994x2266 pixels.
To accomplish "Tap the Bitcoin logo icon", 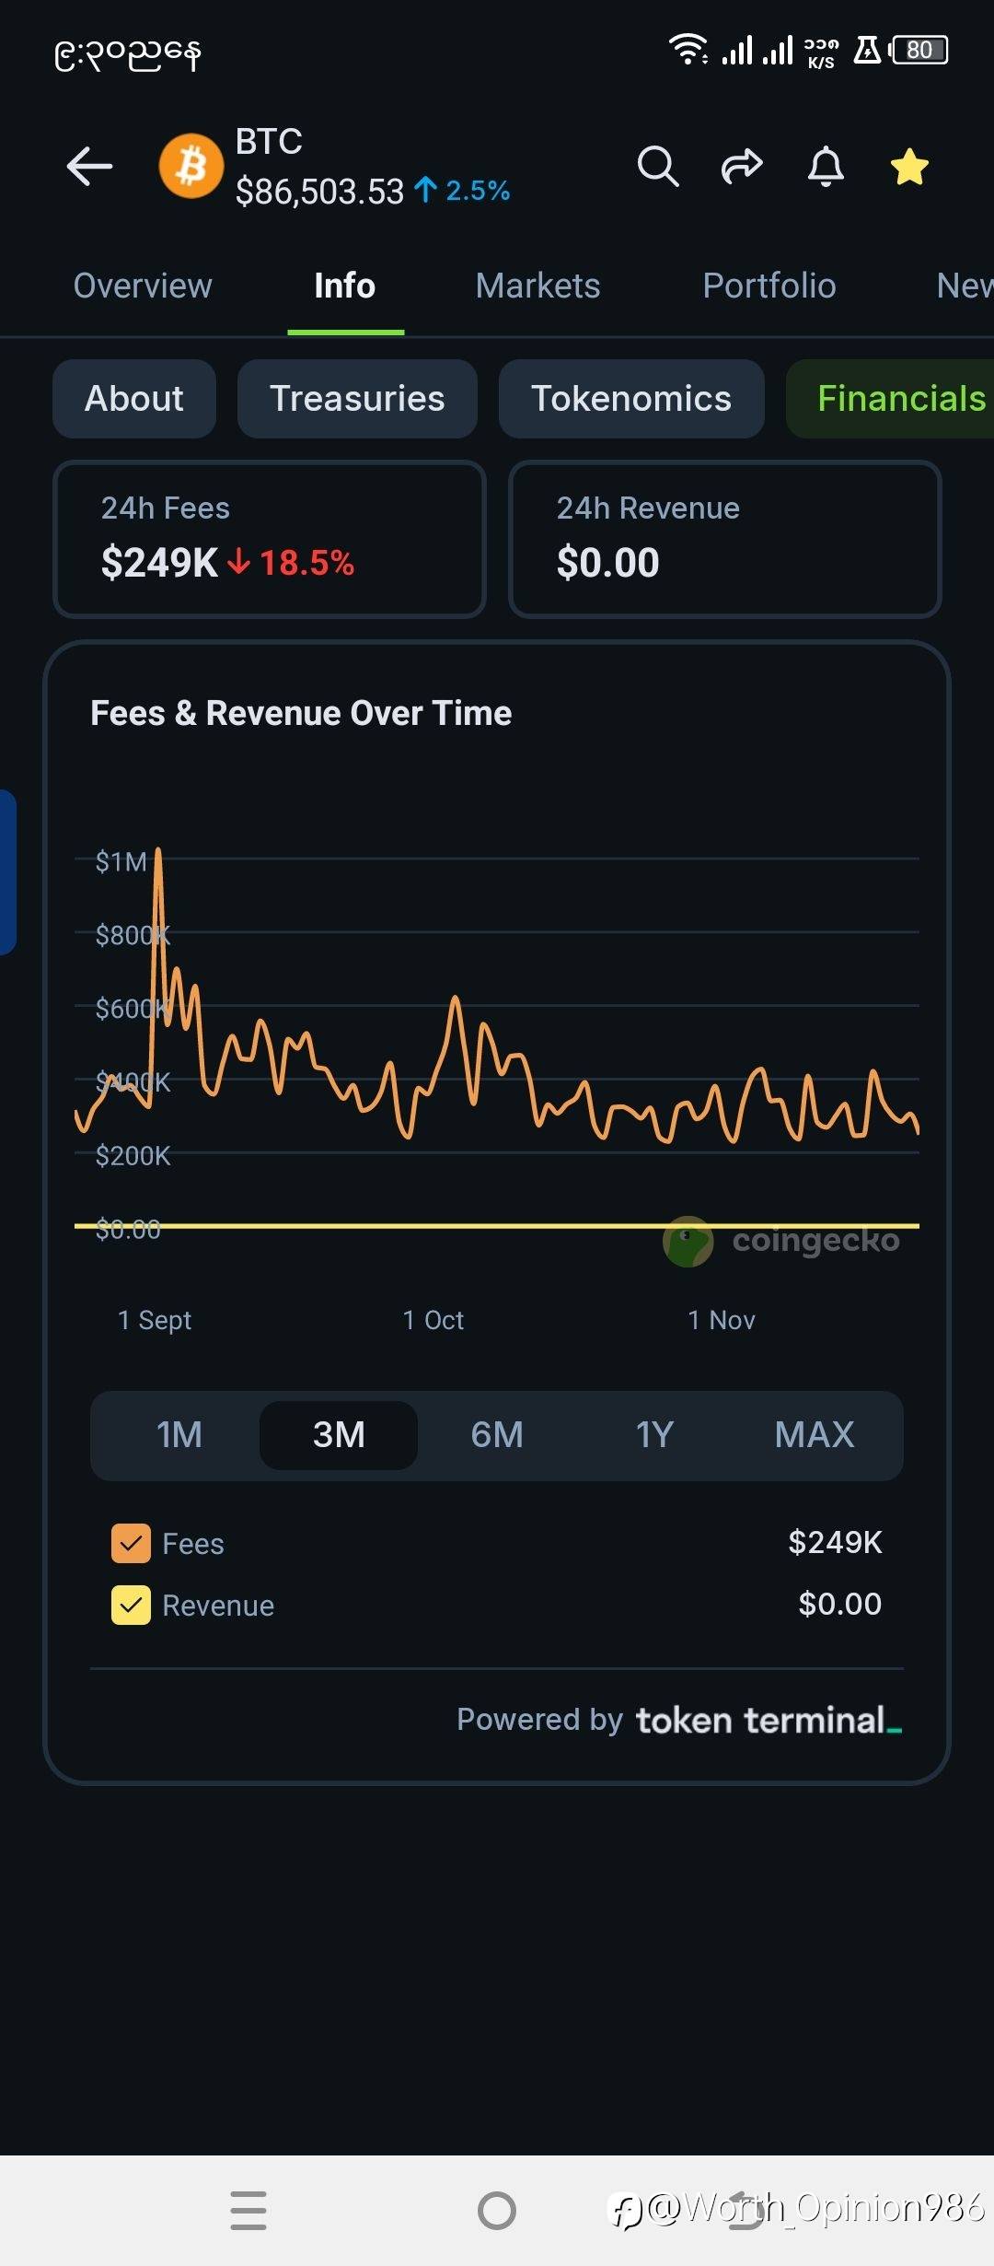I will (x=191, y=167).
